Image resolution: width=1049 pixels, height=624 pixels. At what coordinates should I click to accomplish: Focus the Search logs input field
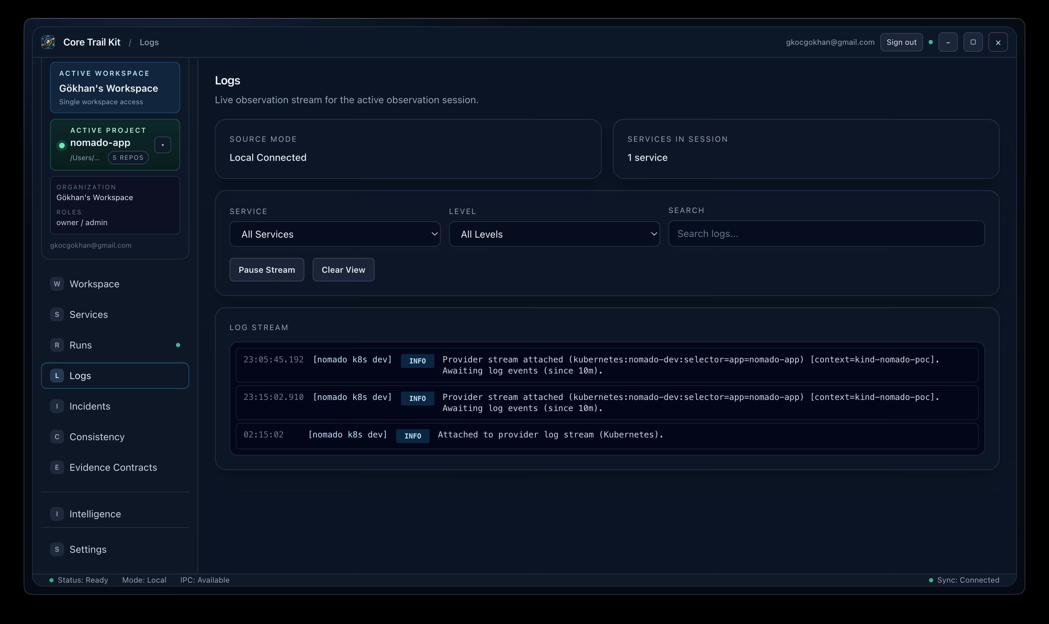point(826,233)
